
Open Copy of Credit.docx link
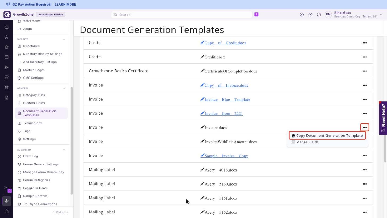(x=223, y=43)
